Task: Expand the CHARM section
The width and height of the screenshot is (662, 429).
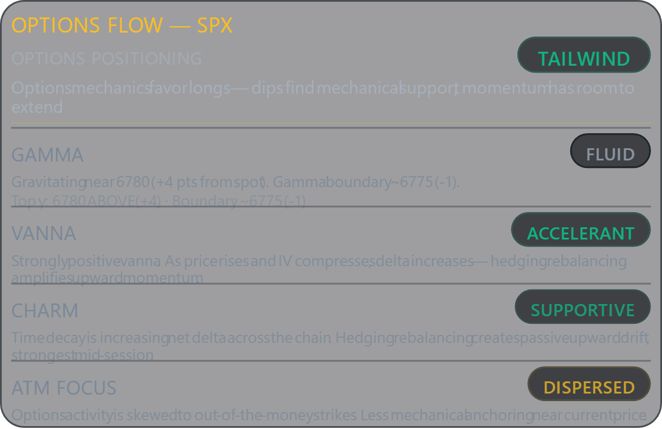Action: [45, 310]
